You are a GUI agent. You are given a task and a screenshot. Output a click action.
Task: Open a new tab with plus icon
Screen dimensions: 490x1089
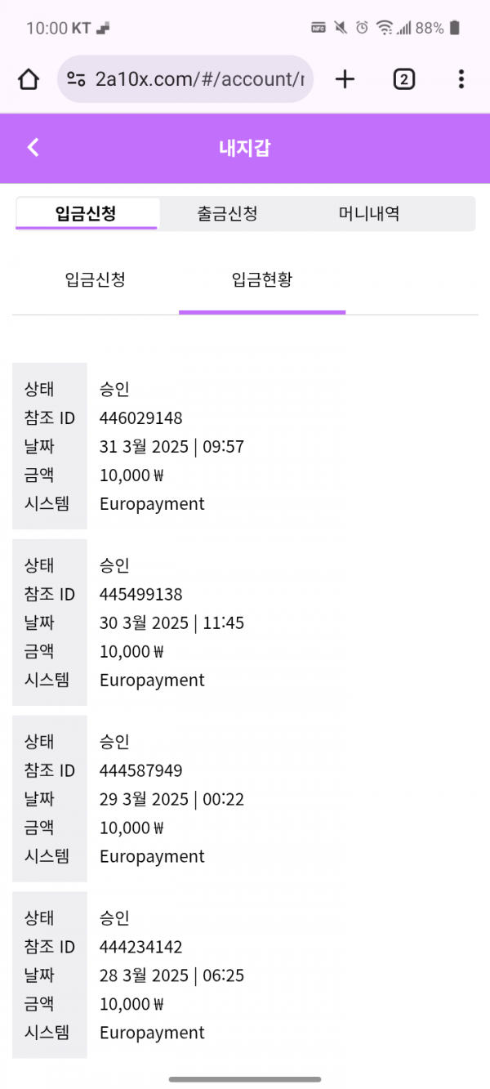[345, 79]
